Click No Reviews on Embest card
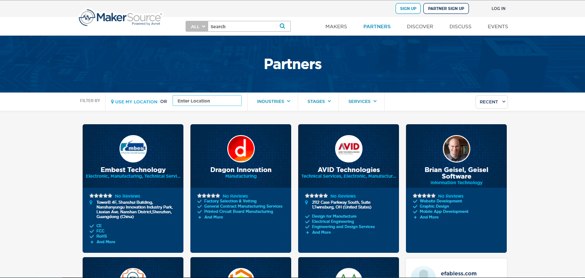 [127, 196]
